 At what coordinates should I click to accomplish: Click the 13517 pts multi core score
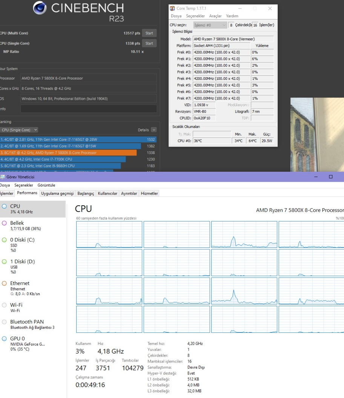point(132,33)
